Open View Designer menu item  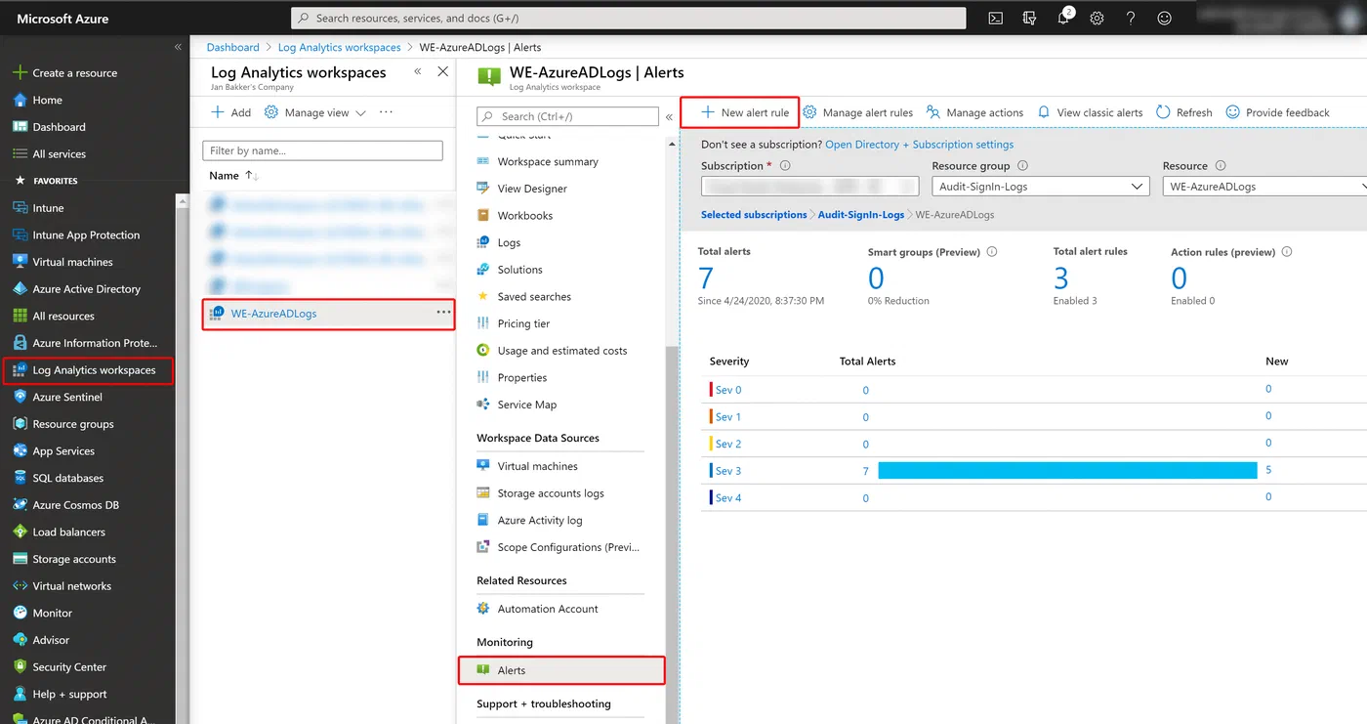[532, 189]
